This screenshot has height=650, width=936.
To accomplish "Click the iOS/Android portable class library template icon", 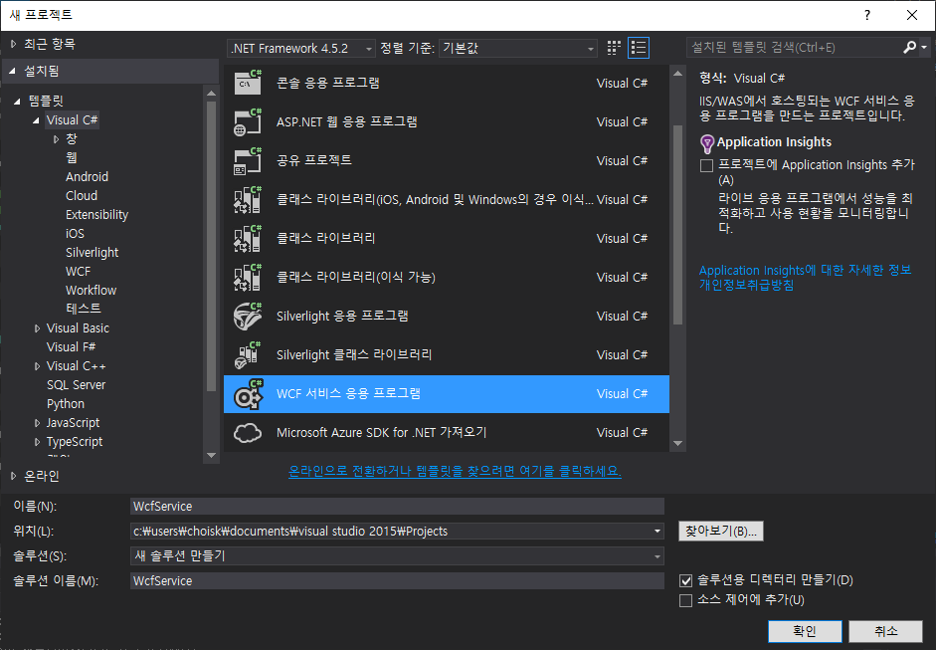I will coord(248,199).
